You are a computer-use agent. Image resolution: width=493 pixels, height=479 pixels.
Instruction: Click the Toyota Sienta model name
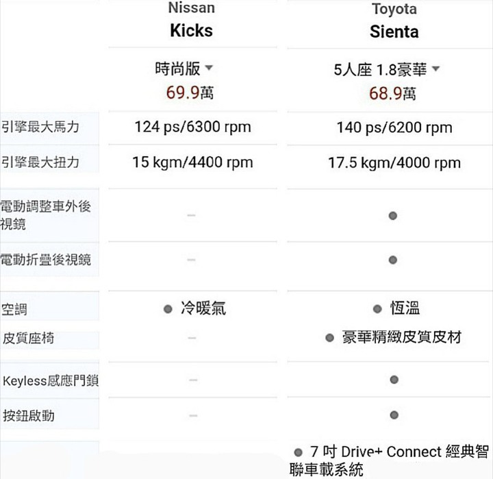(394, 32)
